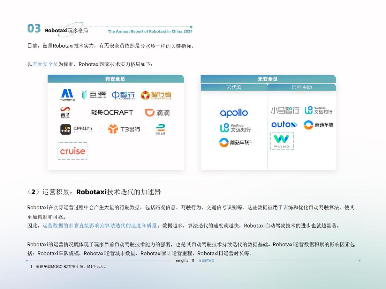The image size is (386, 289).
Task: Click the section number 03
Action: tap(34, 29)
